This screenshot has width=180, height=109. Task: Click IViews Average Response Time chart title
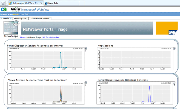point(37,80)
